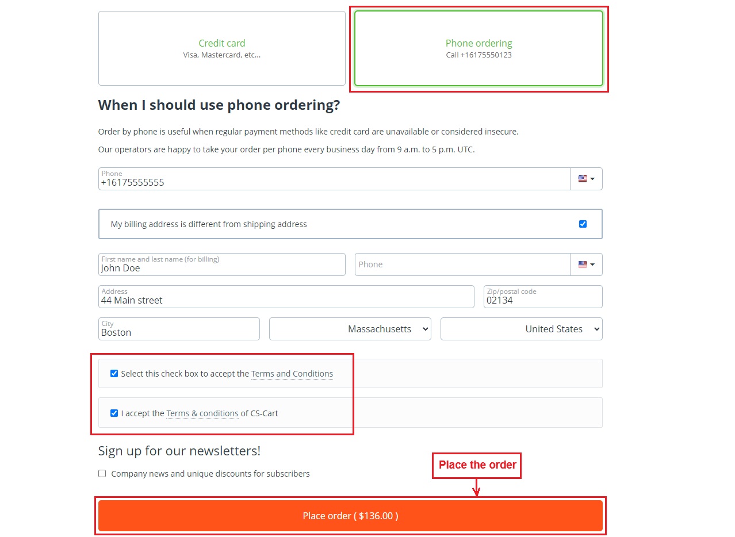
Task: Click the red Place the order annotation label
Action: (x=477, y=465)
